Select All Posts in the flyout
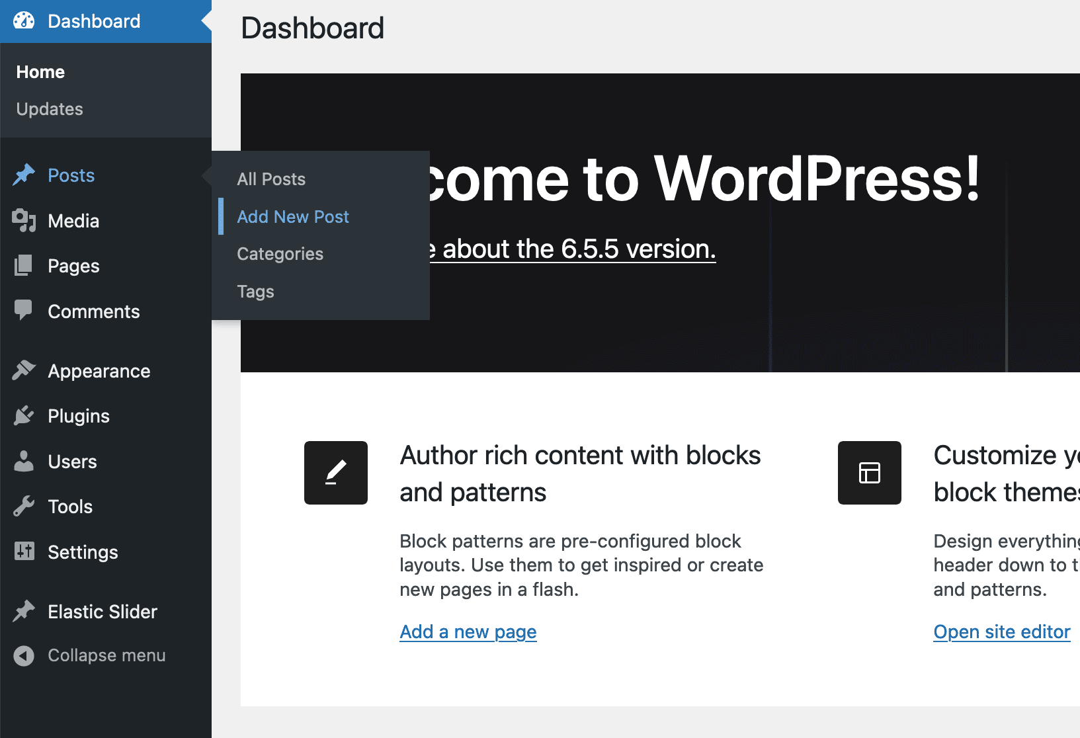1080x738 pixels. click(271, 179)
